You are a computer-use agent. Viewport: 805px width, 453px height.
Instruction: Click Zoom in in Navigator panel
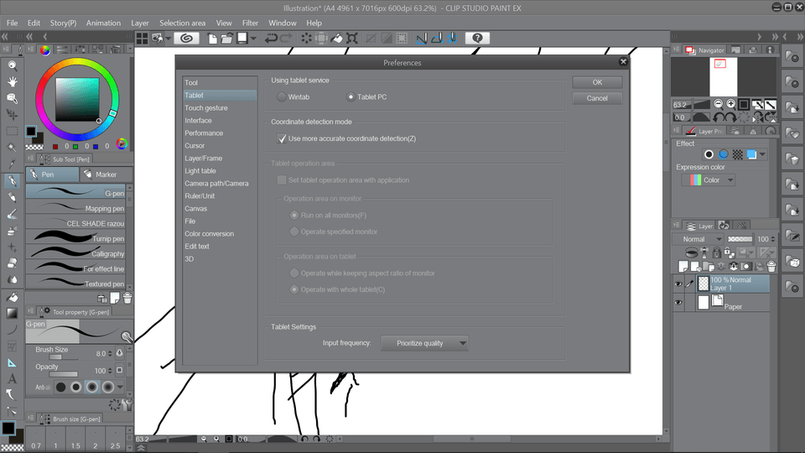tap(730, 104)
